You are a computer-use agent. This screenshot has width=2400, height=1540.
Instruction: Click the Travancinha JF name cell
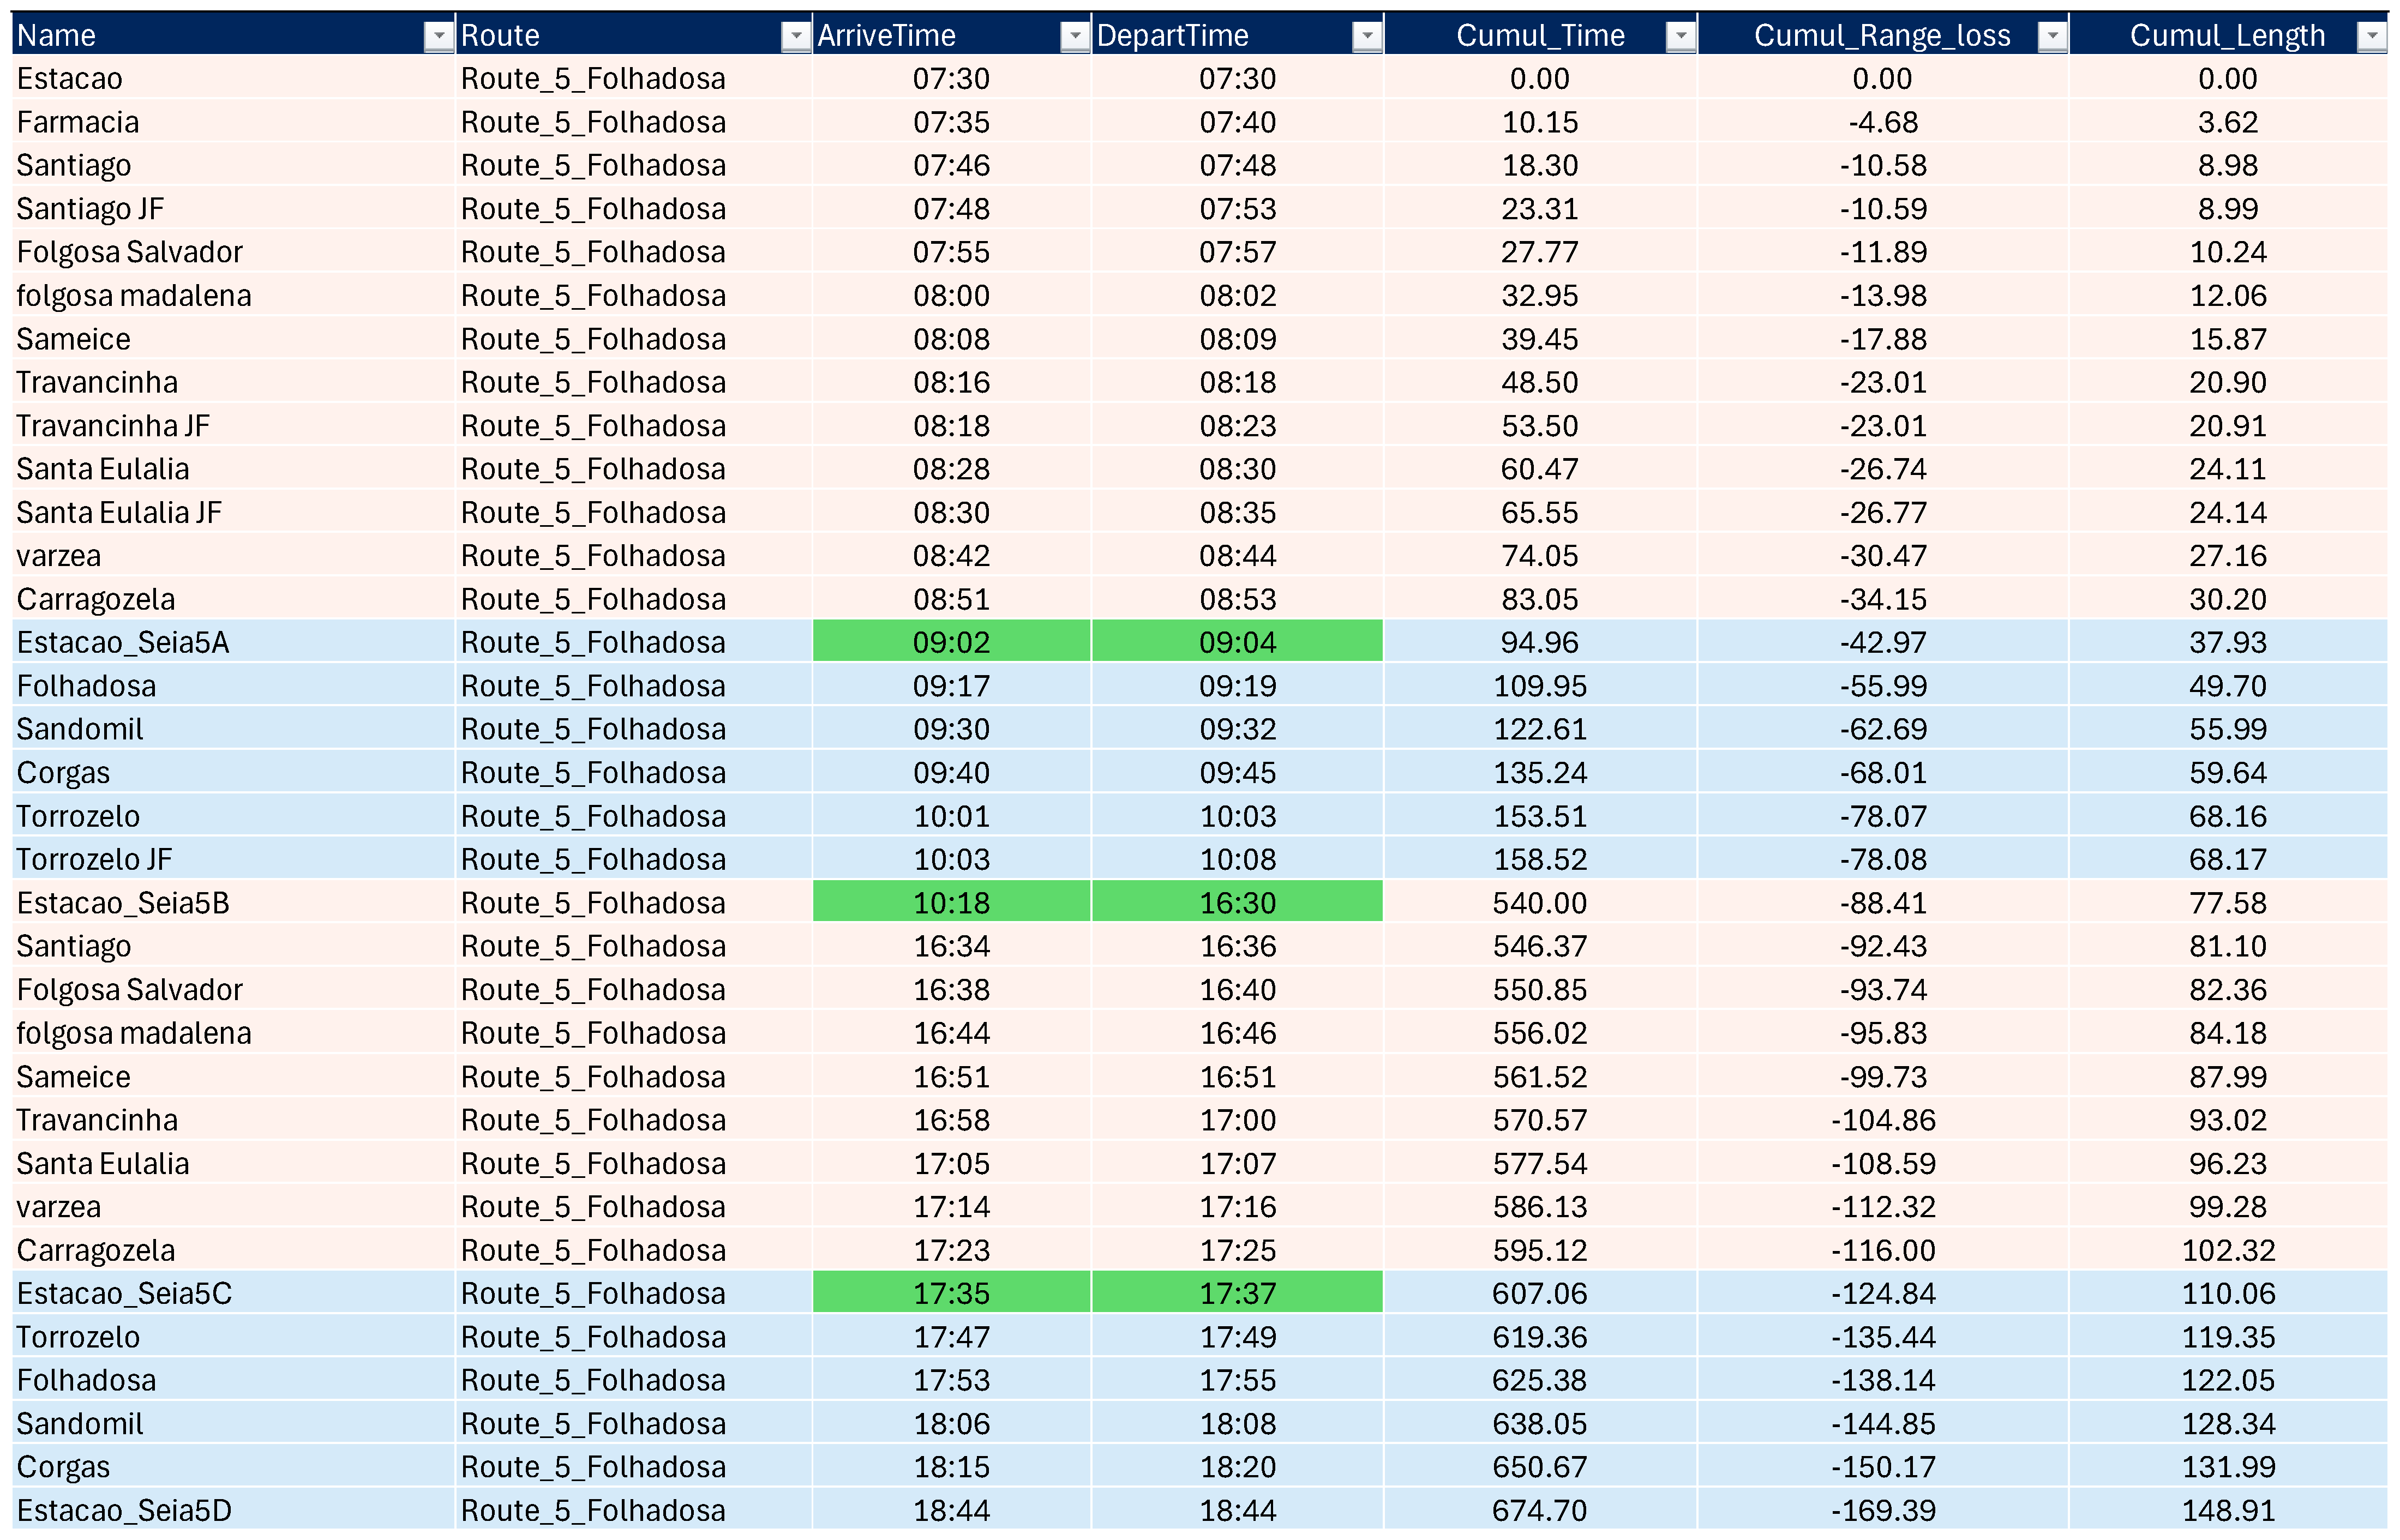113,426
